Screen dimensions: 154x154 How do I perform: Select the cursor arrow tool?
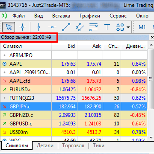[9, 27]
